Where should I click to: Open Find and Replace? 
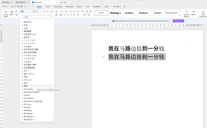point(186,14)
